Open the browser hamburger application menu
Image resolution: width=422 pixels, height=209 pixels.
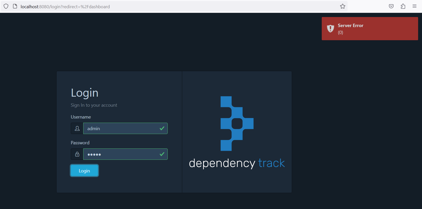point(415,6)
